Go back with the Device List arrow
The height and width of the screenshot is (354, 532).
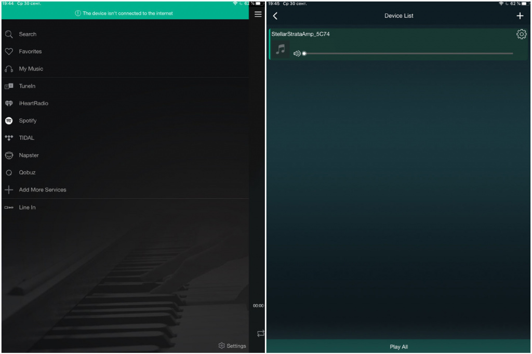tap(275, 16)
